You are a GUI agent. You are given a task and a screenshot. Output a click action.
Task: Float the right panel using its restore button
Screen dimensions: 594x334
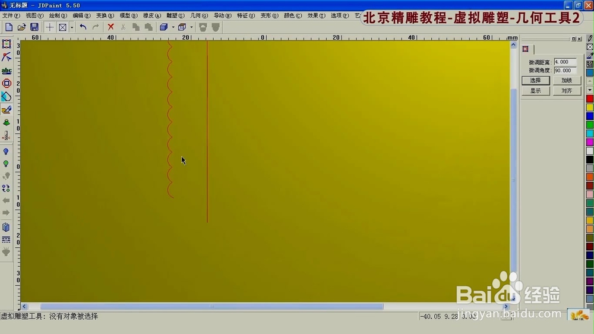point(574,39)
